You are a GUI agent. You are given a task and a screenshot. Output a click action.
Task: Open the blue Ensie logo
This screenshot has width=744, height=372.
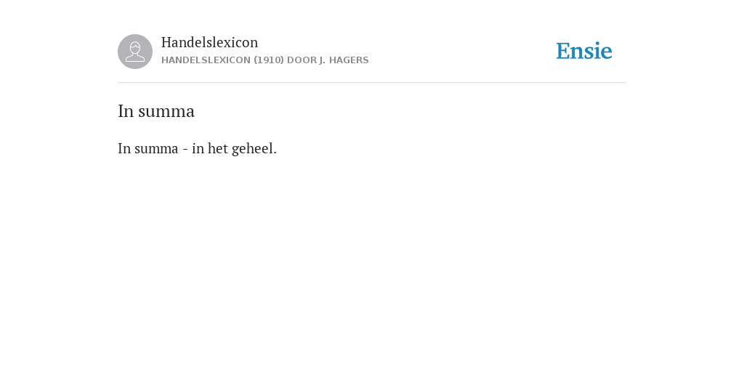(x=584, y=52)
